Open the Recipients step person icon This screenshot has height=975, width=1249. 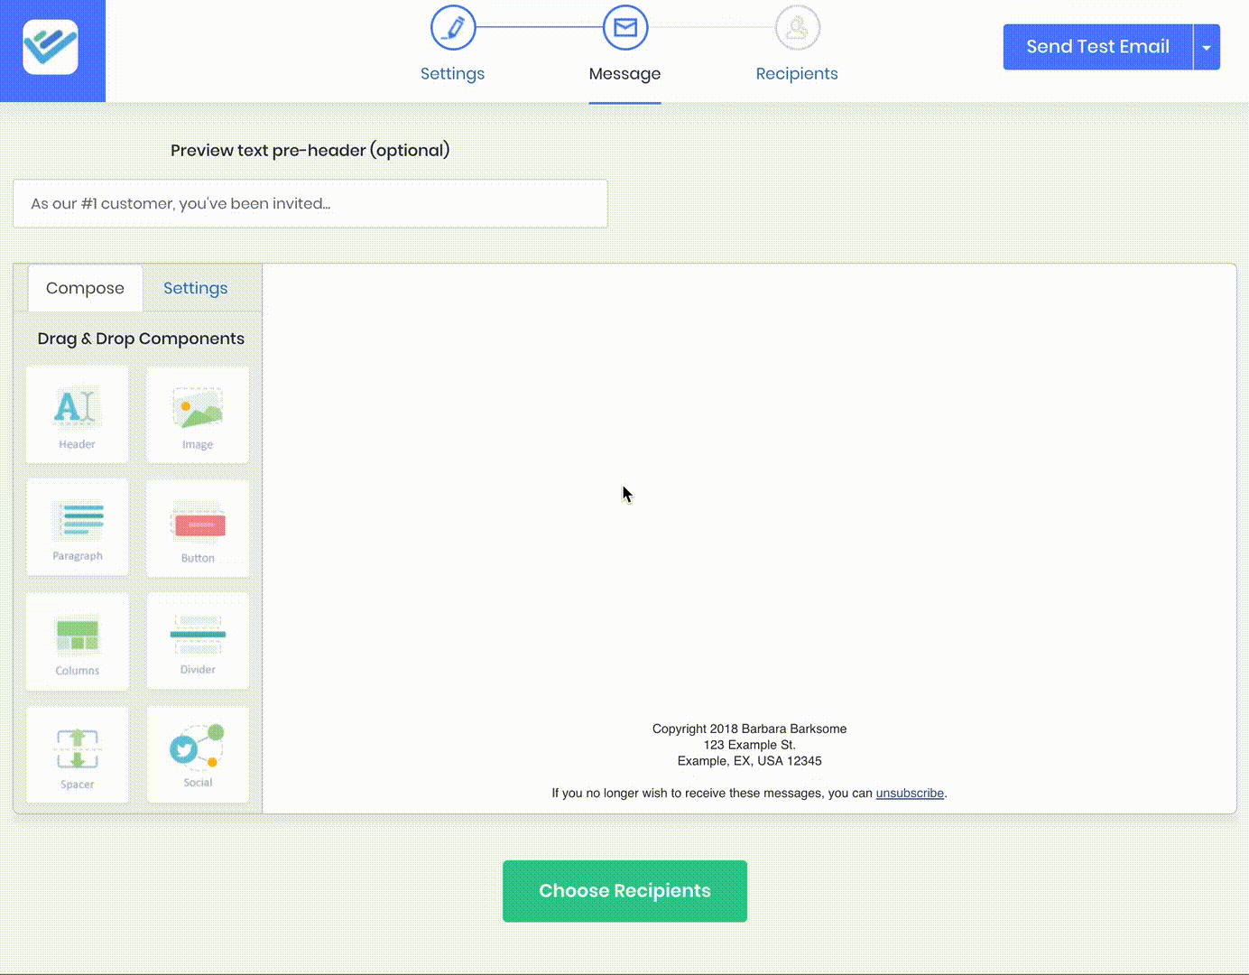(797, 28)
